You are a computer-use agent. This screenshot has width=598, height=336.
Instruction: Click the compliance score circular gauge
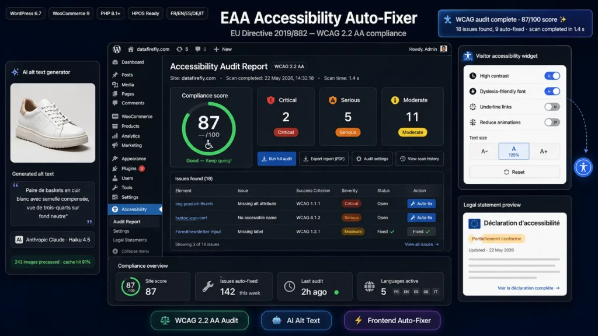tap(208, 128)
